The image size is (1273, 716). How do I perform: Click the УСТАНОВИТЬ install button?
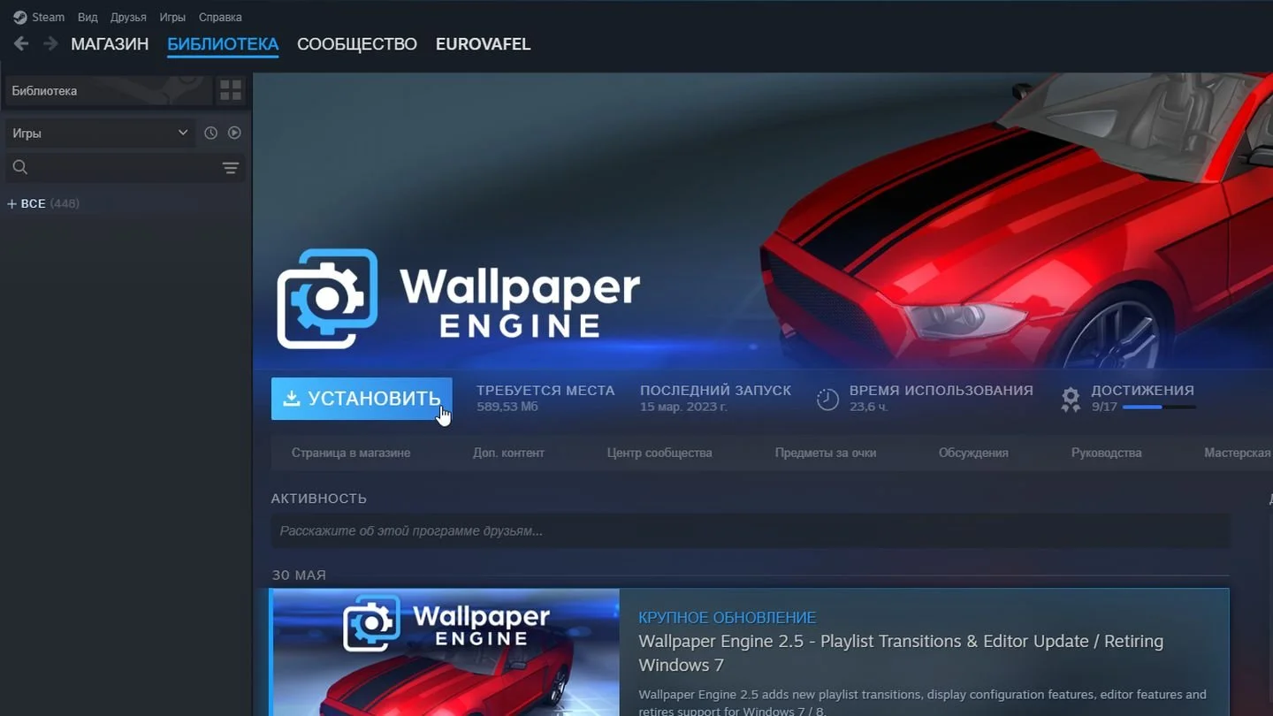click(362, 399)
